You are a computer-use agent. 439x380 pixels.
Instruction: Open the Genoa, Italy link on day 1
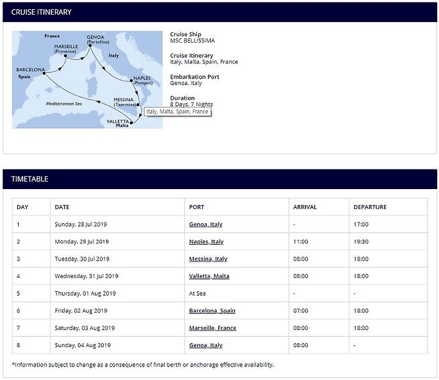pos(205,224)
